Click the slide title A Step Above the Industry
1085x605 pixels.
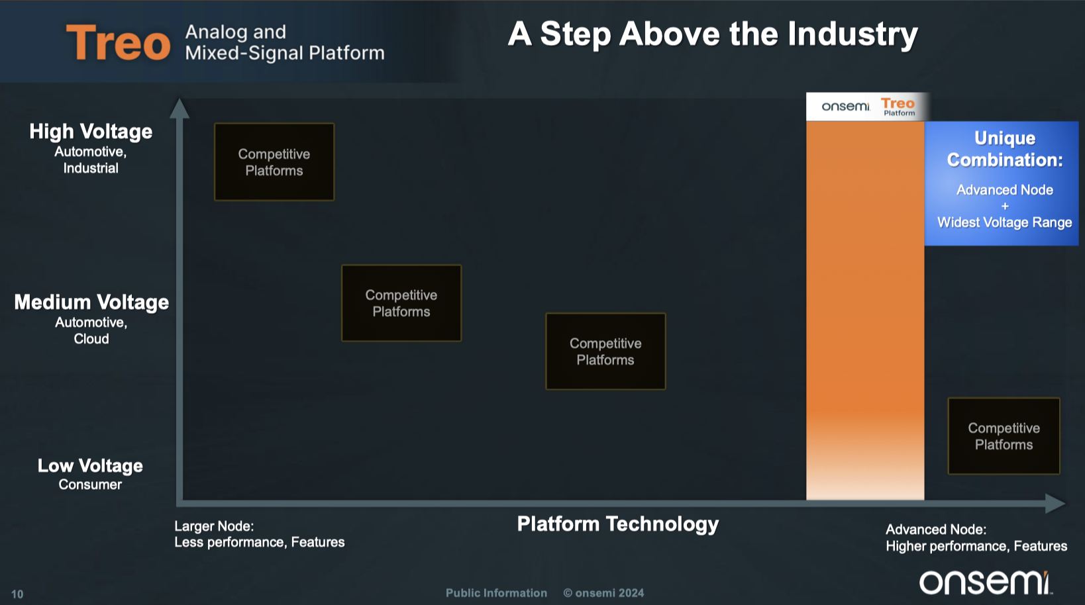pyautogui.click(x=712, y=34)
